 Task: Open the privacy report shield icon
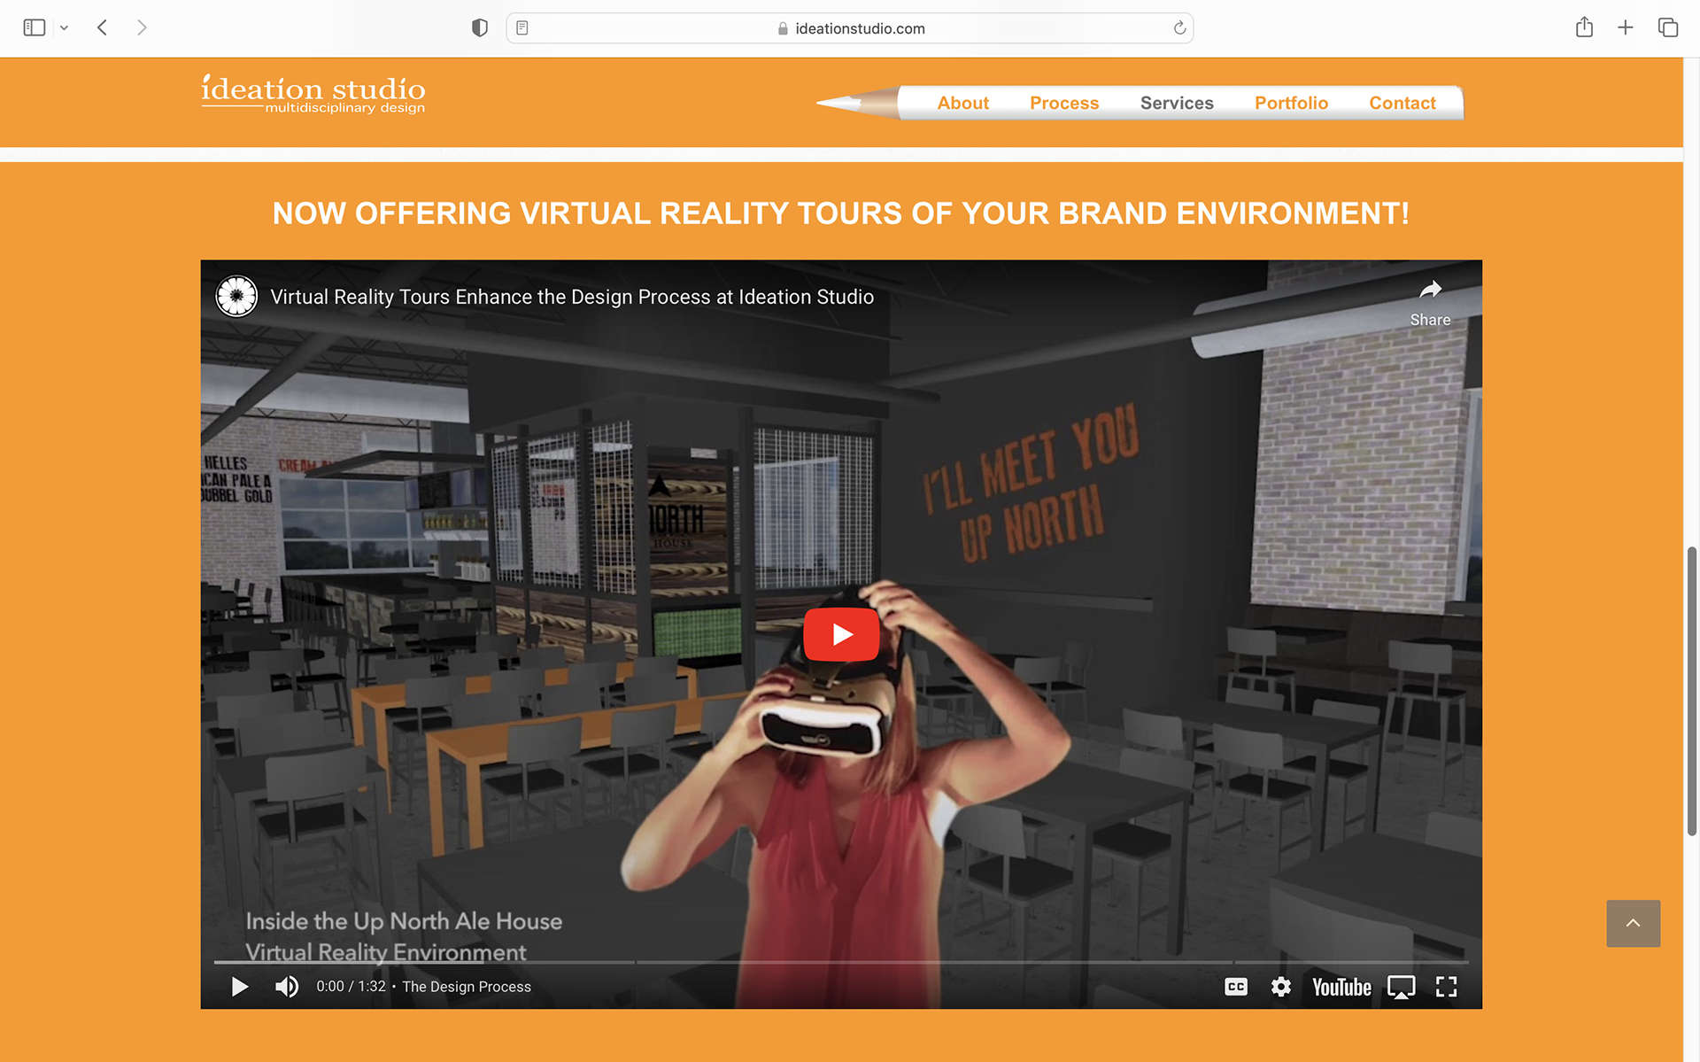(x=479, y=28)
